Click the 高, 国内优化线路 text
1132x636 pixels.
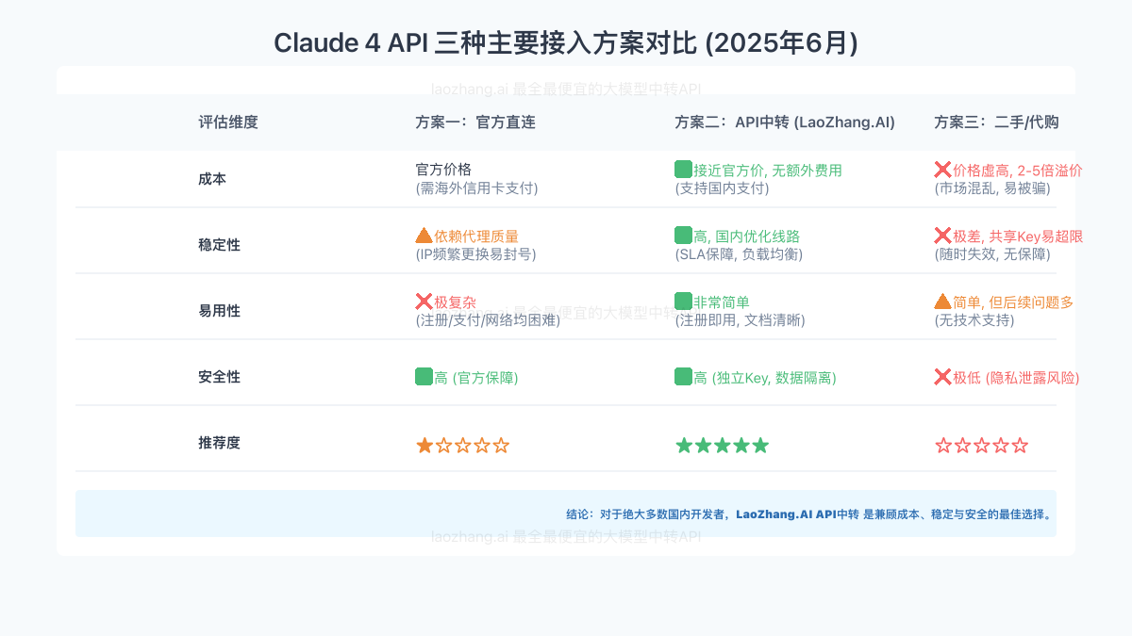[x=747, y=236]
